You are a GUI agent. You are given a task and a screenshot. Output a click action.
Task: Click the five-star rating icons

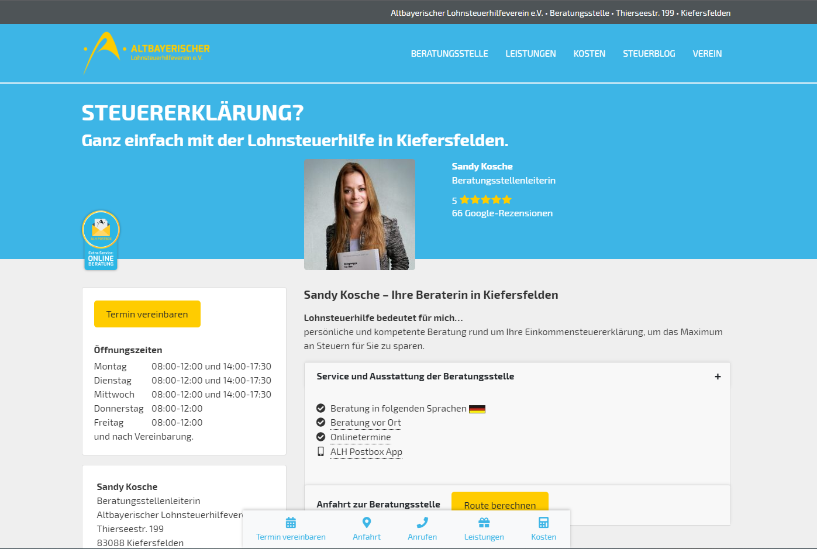pyautogui.click(x=486, y=200)
